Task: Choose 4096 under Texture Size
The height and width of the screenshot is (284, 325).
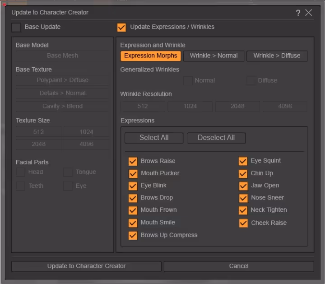Action: point(86,144)
